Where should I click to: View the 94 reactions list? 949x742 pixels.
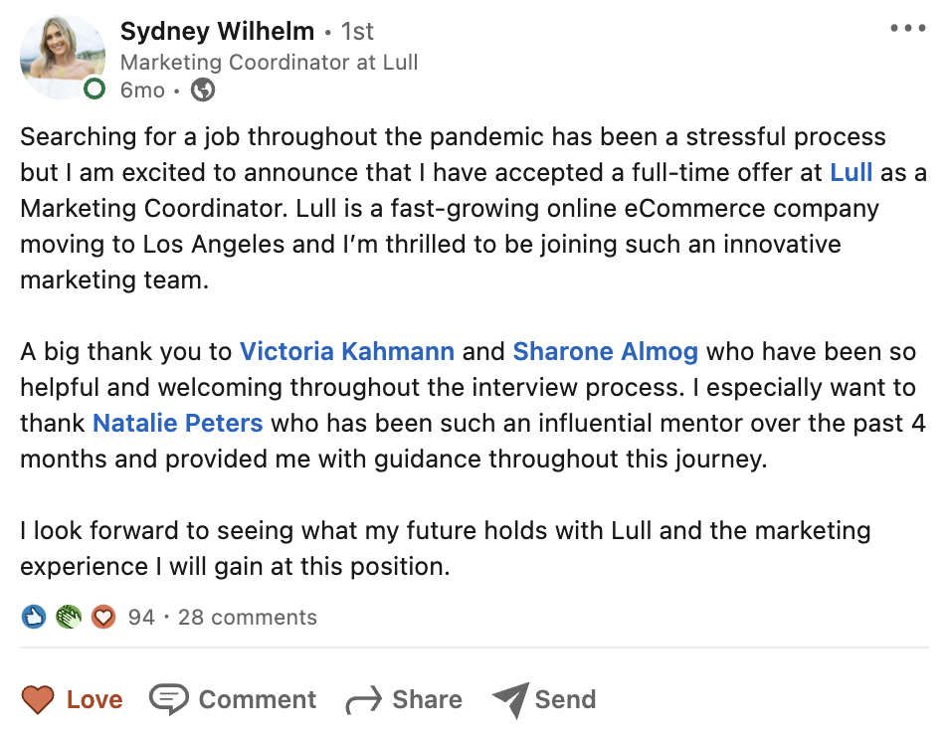tap(141, 617)
